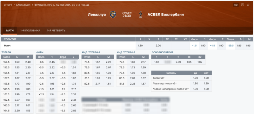The width and height of the screenshot is (254, 114).
Task: Select Инд. Тоталы-1 78.5 over odds 1.57
Action: coord(98,62)
